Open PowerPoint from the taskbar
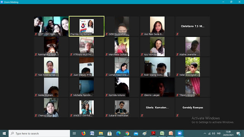 [171, 134]
